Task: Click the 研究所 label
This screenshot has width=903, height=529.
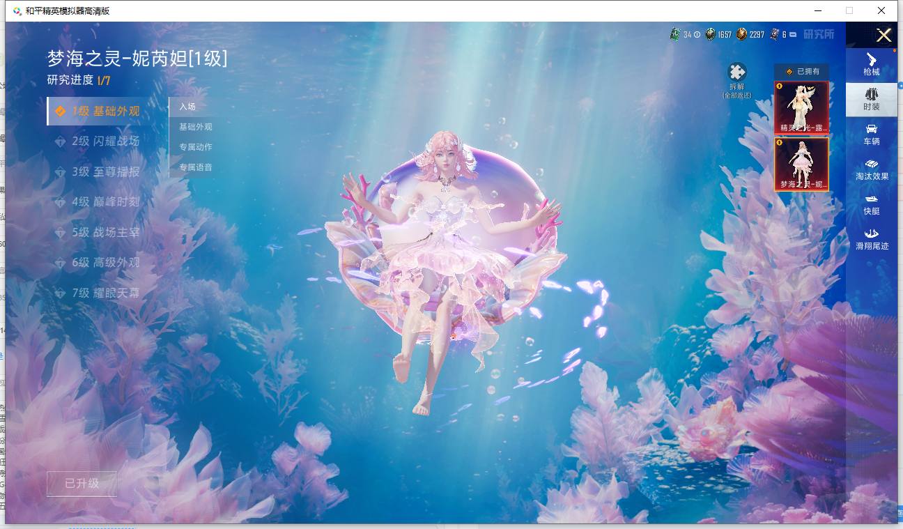Action: coord(819,34)
